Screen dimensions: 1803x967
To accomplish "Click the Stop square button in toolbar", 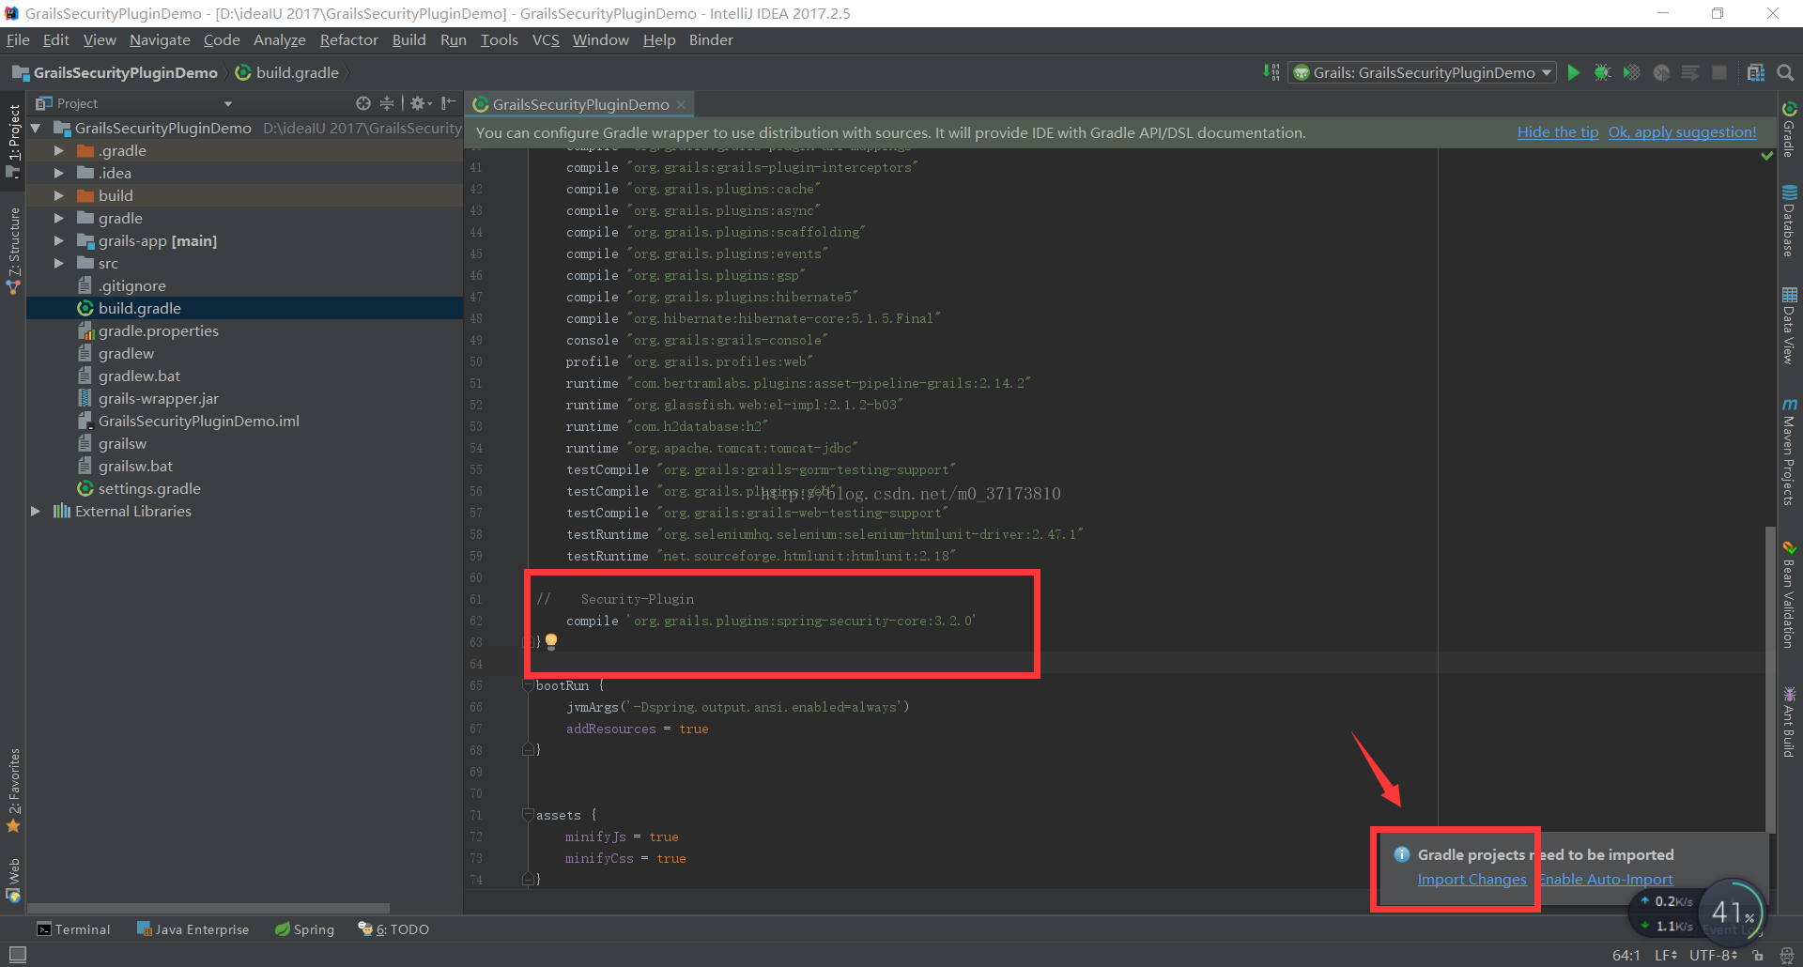I will click(1719, 72).
